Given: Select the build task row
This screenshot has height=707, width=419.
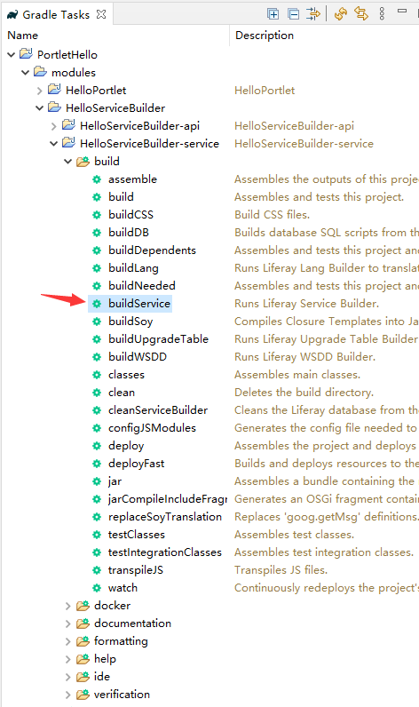Looking at the screenshot, I should point(121,197).
